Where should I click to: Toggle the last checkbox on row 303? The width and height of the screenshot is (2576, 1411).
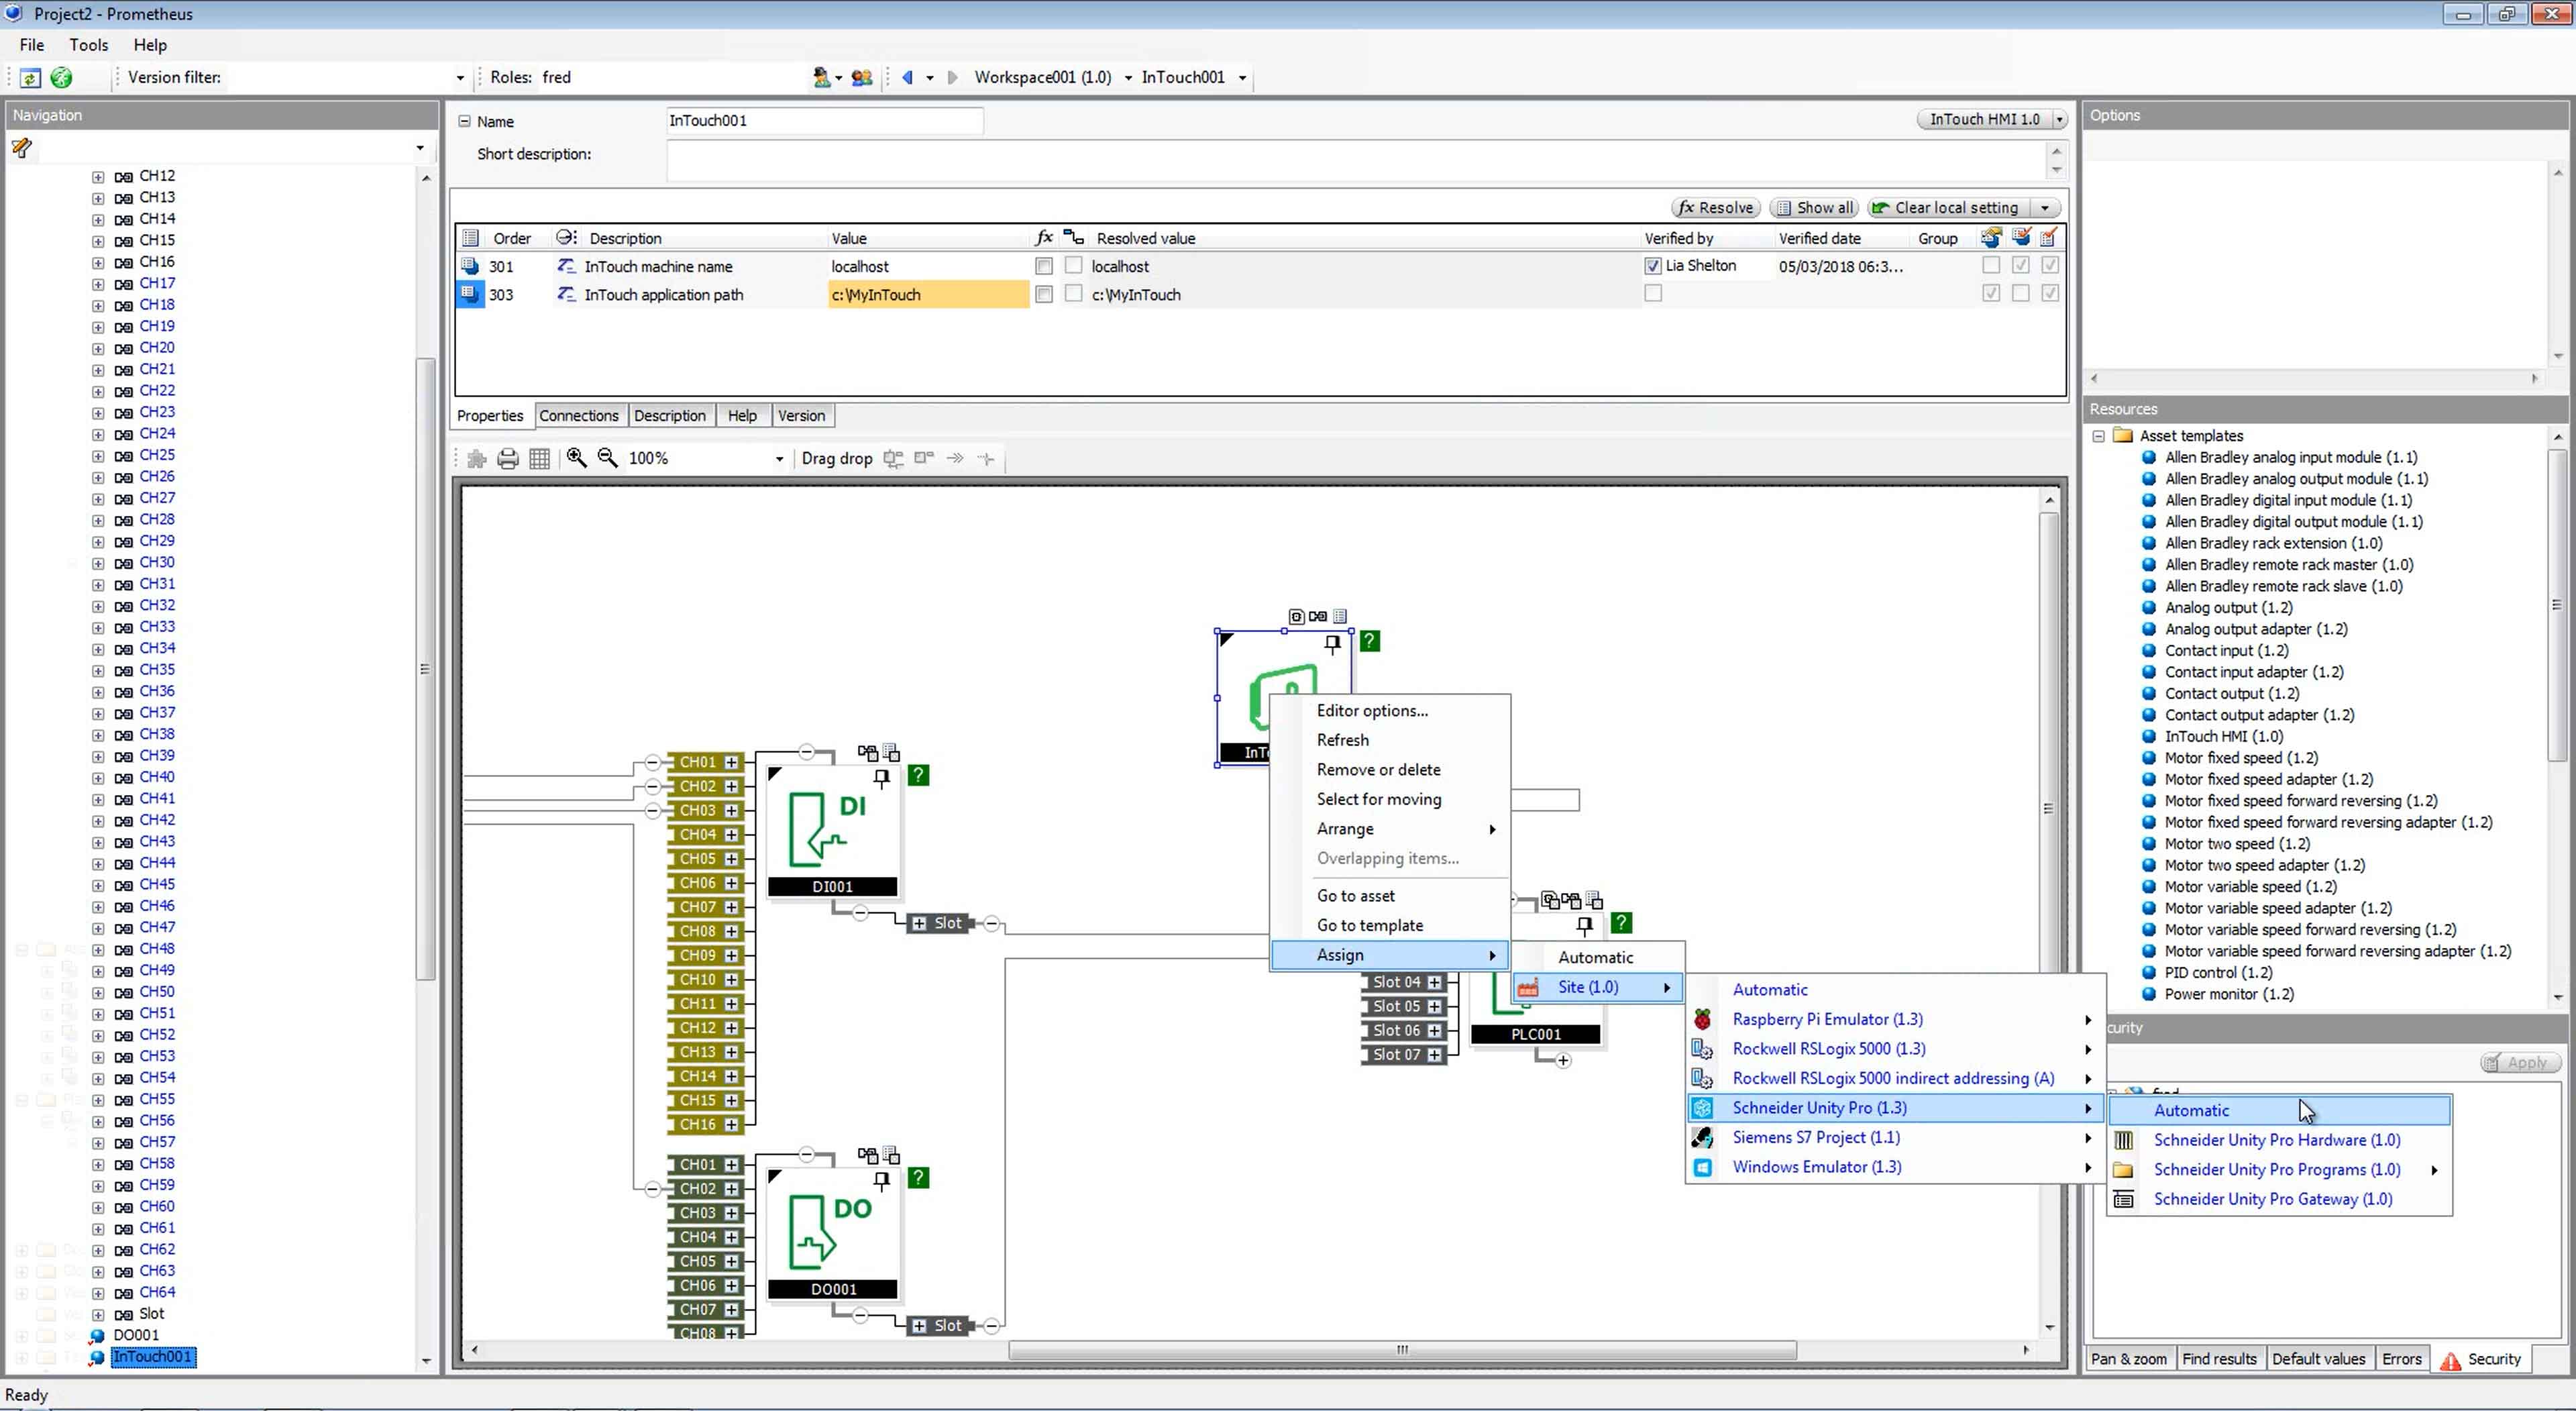coord(2049,294)
